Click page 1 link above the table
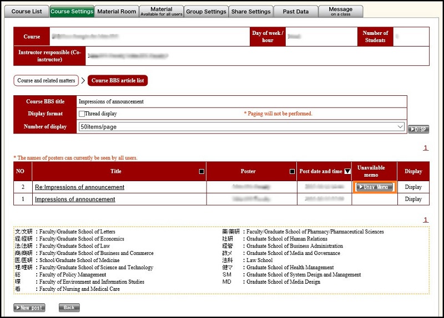This screenshot has width=444, height=318. point(426,148)
